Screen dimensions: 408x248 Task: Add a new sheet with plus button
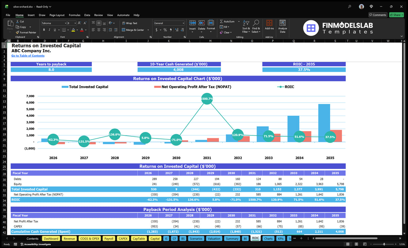pyautogui.click(x=301, y=238)
